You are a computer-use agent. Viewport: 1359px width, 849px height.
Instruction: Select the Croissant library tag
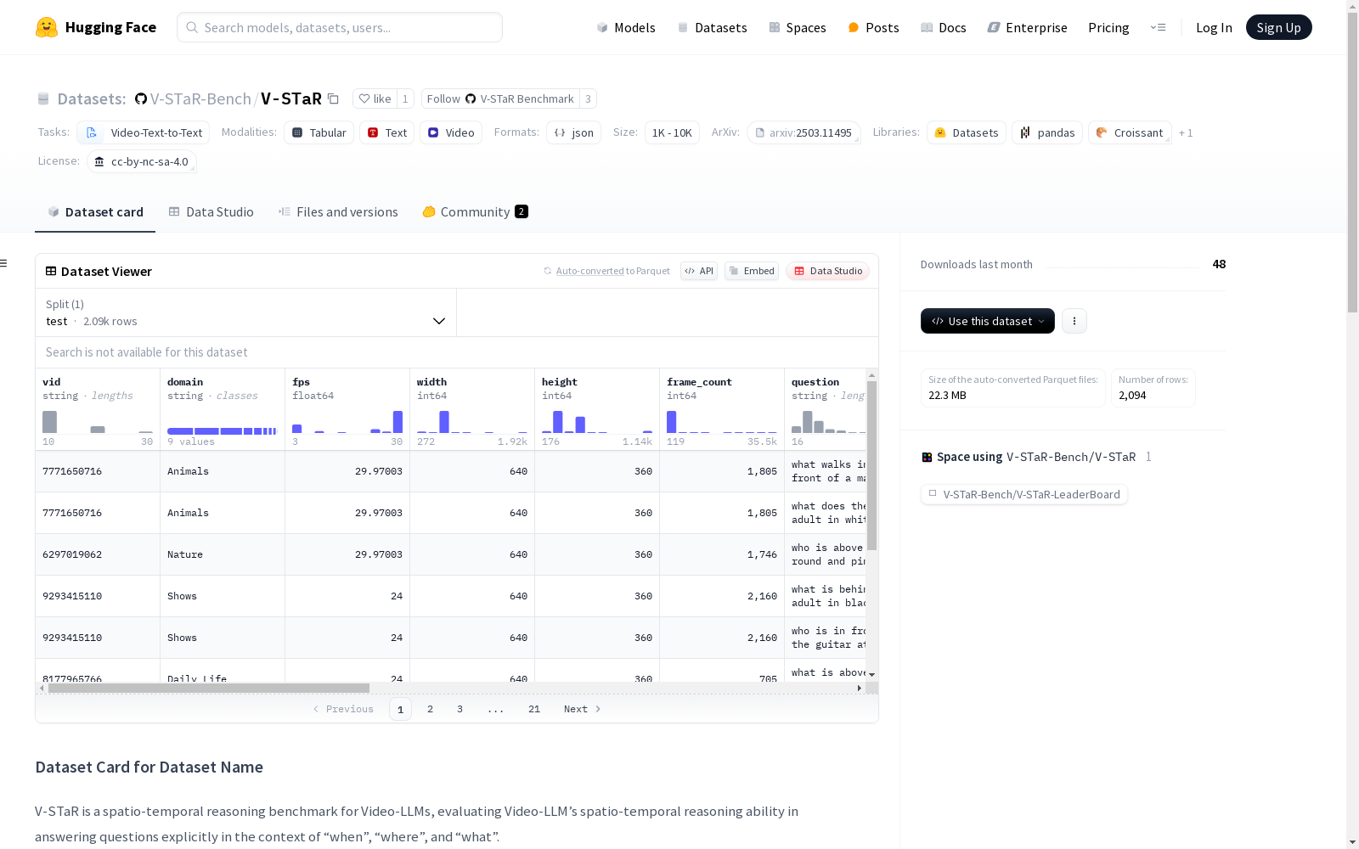[1130, 132]
